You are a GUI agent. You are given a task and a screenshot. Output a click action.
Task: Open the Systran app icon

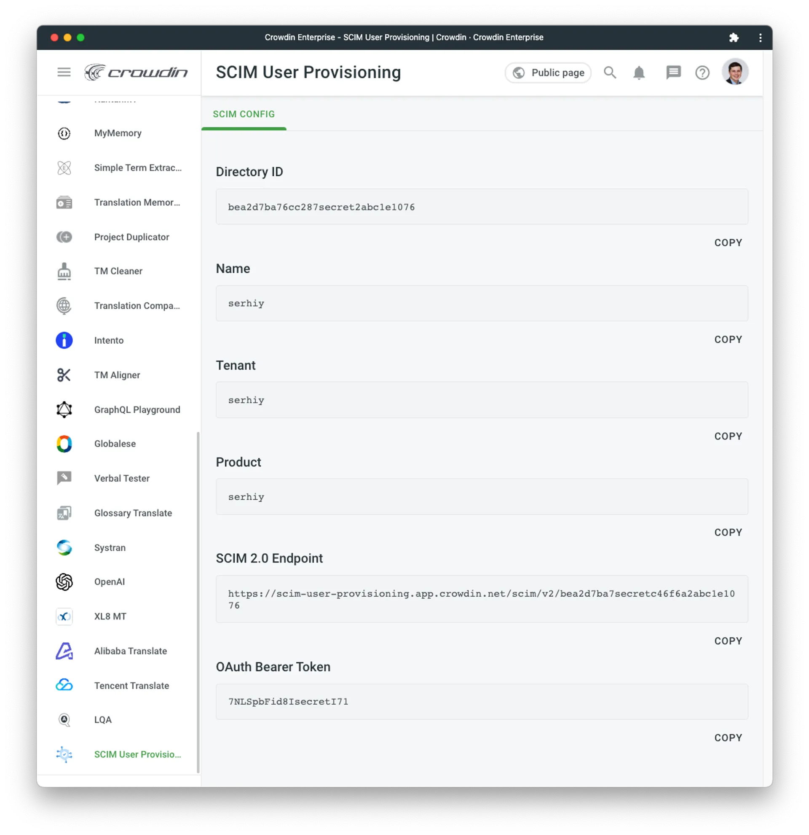64,547
